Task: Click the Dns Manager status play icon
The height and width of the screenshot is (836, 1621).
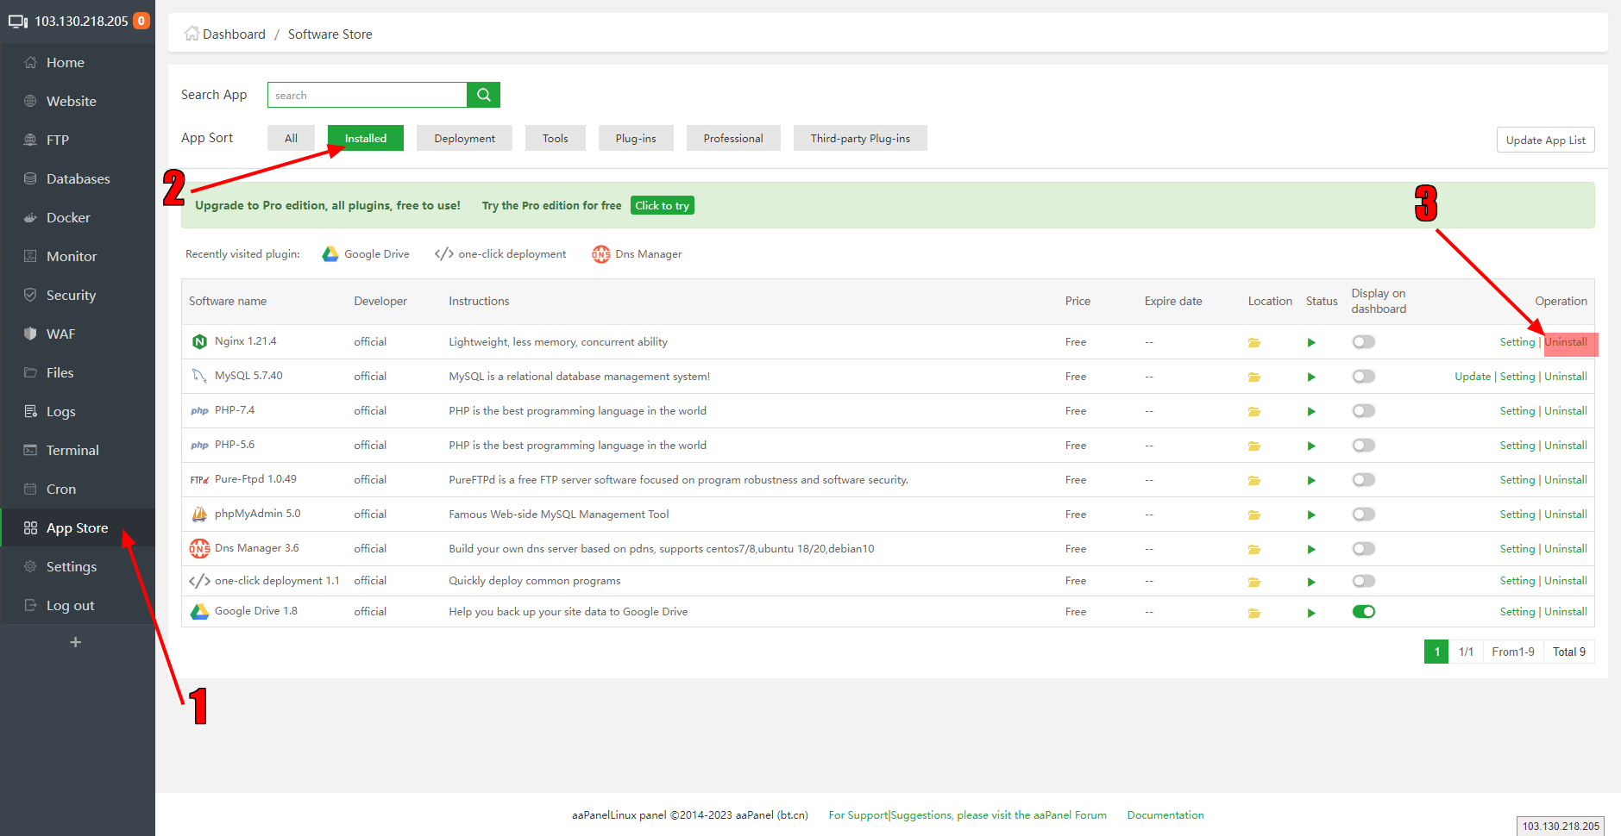Action: 1311,549
